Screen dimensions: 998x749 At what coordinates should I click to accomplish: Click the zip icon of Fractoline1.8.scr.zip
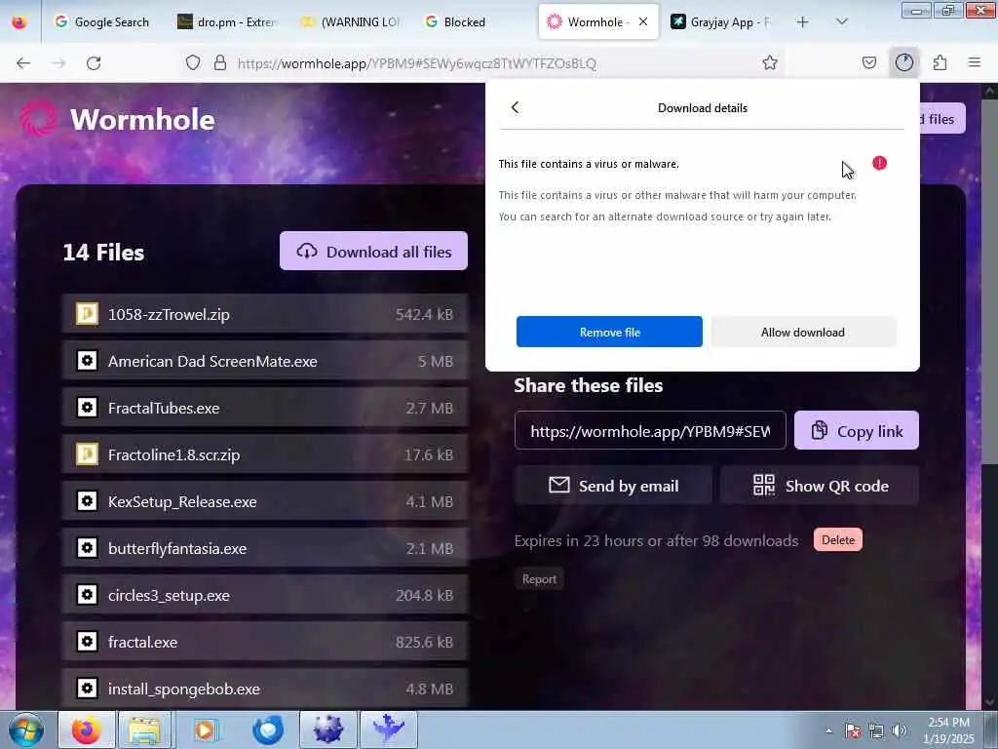(x=87, y=454)
